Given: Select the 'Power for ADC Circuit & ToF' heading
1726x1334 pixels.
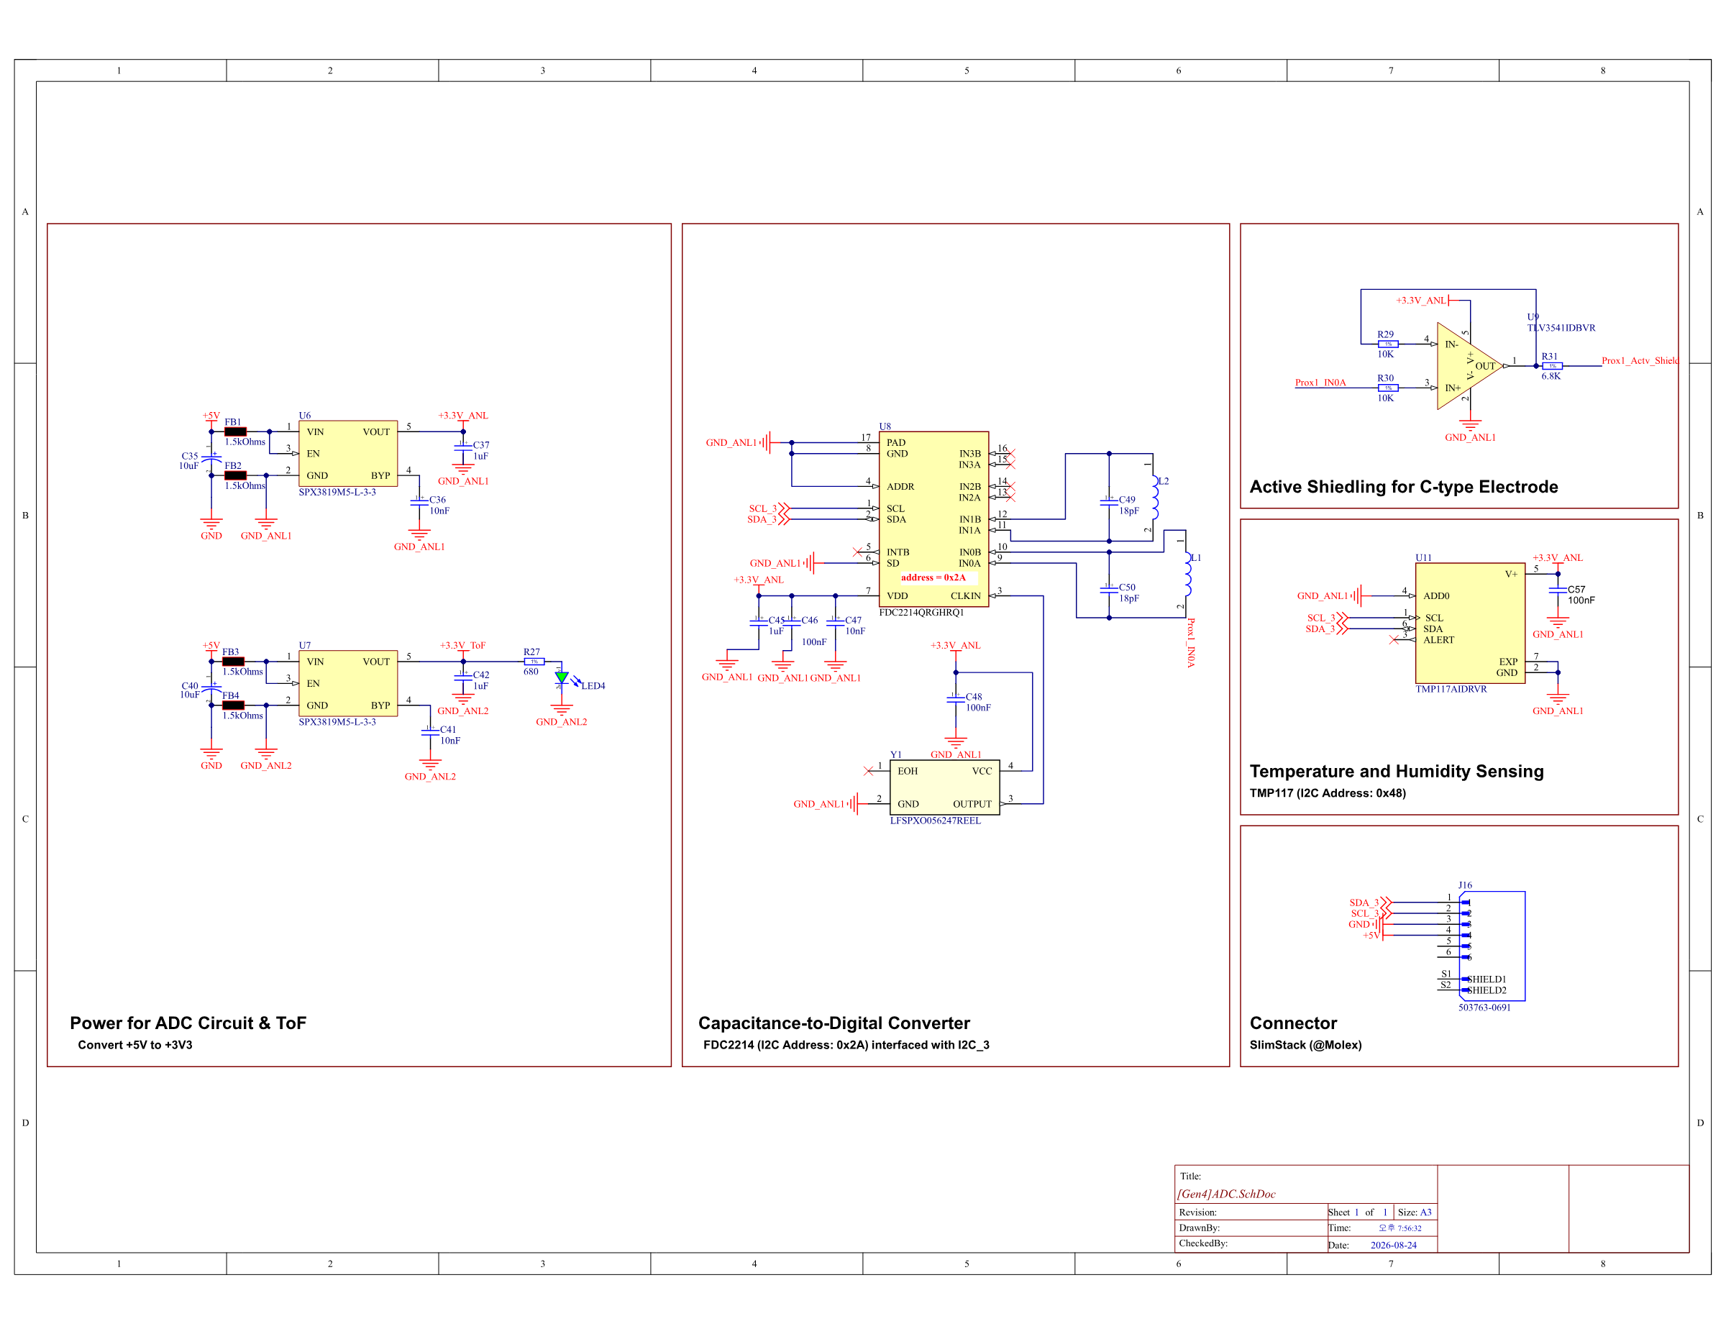Looking at the screenshot, I should pos(188,1023).
